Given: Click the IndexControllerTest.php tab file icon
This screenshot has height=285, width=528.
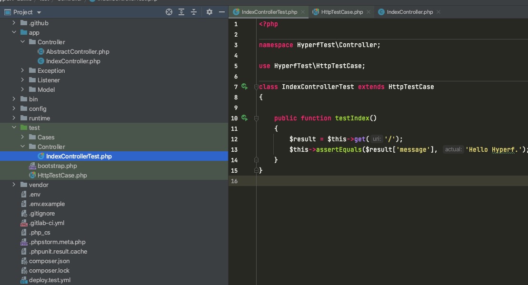Looking at the screenshot, I should coord(236,12).
